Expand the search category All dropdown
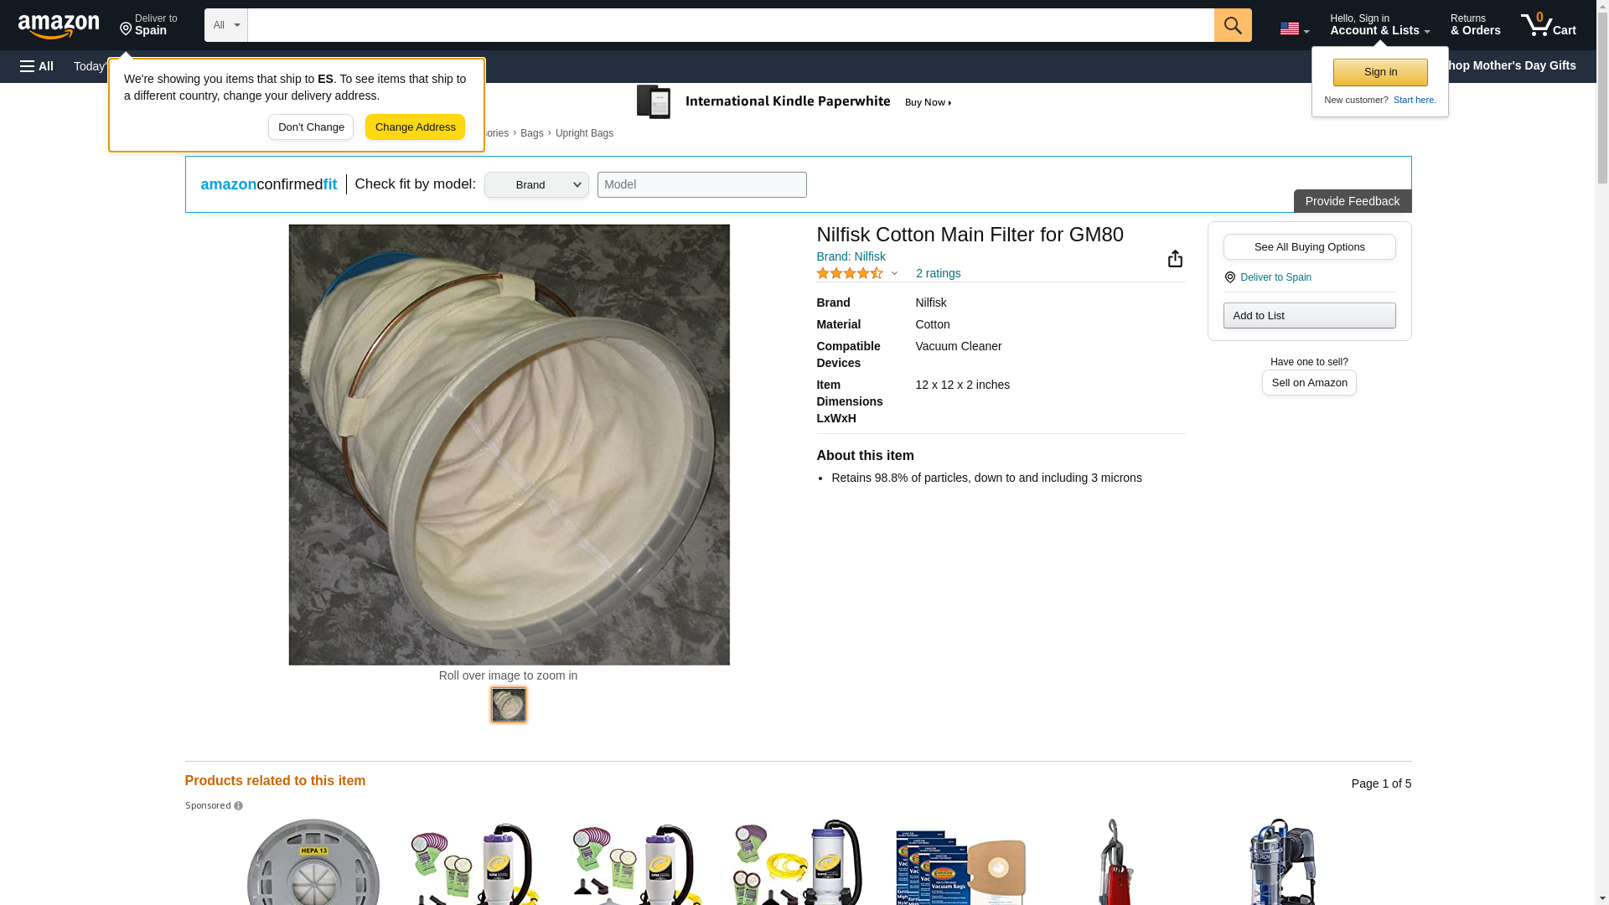Screen dimensions: 1609x905 [x=225, y=25]
